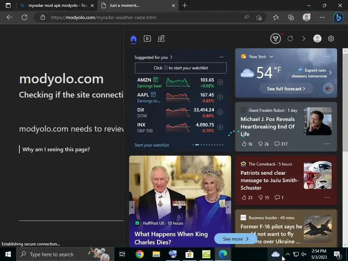The width and height of the screenshot is (348, 261).
Task: Open more options on the watchlist card
Action: [x=222, y=57]
